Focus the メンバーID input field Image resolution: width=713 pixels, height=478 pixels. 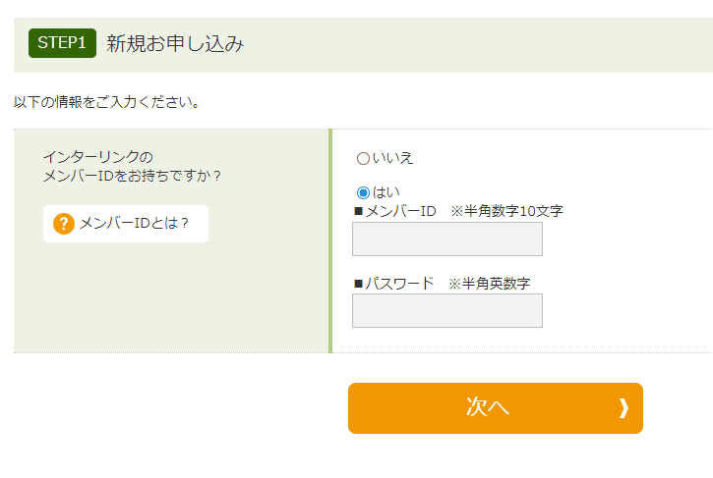446,239
